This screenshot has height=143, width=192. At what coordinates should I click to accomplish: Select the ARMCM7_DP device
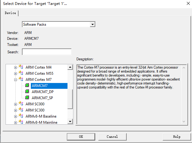pos(43,92)
